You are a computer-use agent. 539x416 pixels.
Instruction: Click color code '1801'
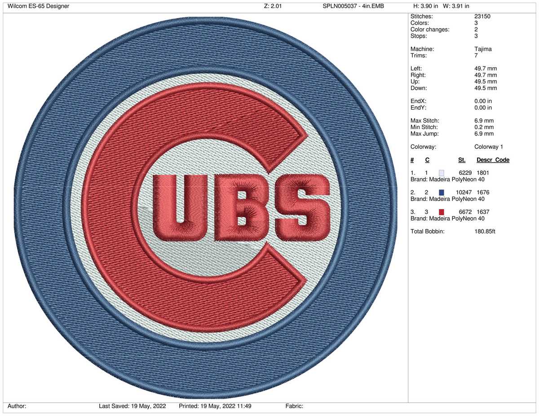(x=483, y=173)
